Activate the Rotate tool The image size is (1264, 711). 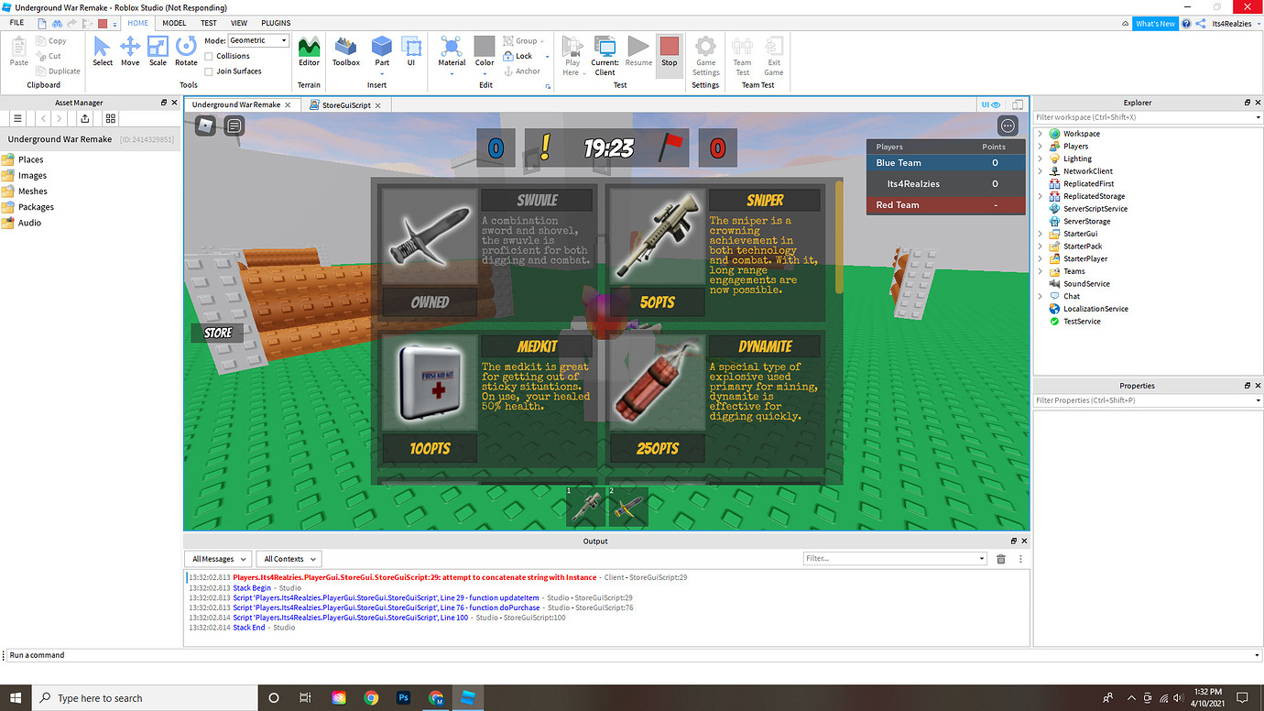[x=186, y=50]
